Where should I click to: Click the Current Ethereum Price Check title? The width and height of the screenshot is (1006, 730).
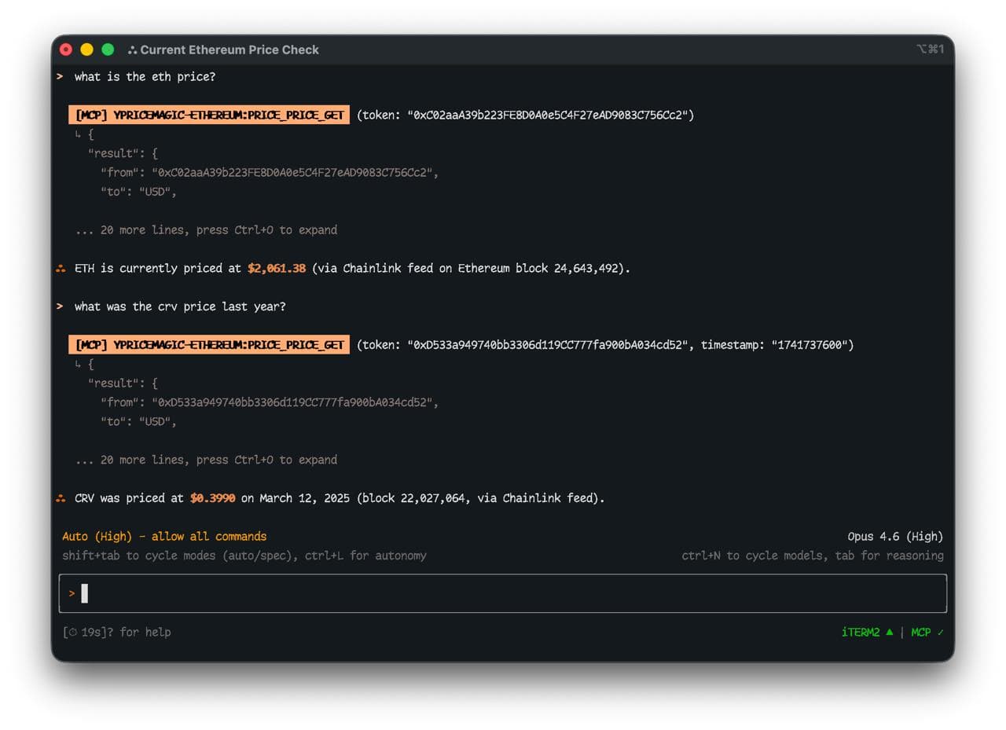pos(229,50)
